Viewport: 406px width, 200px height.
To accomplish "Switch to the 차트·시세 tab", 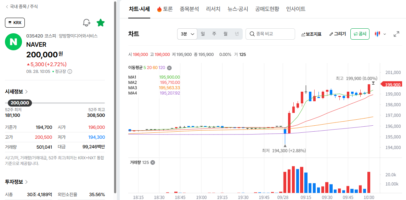I will pos(139,9).
